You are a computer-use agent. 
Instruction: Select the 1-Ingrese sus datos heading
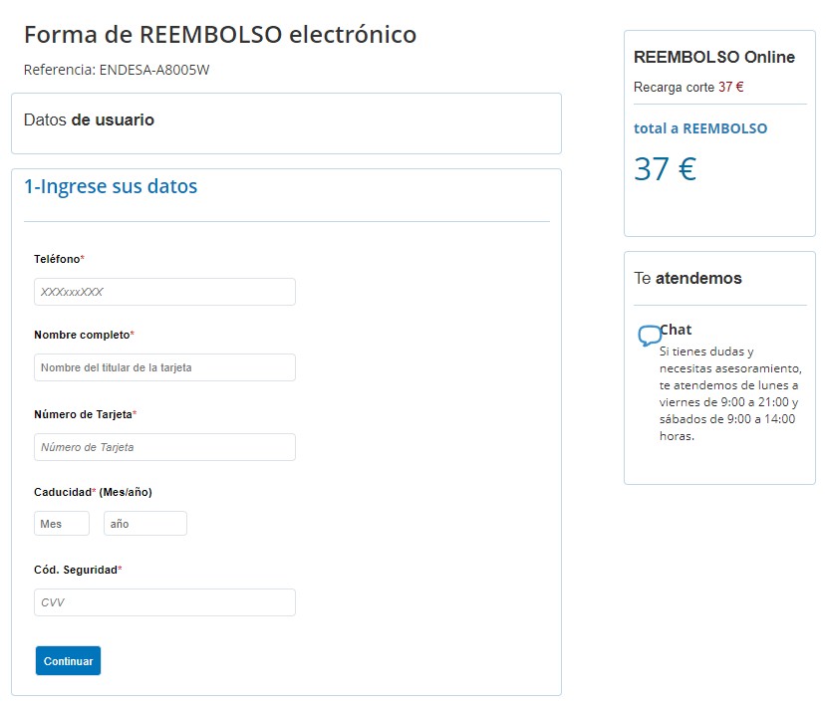click(111, 186)
